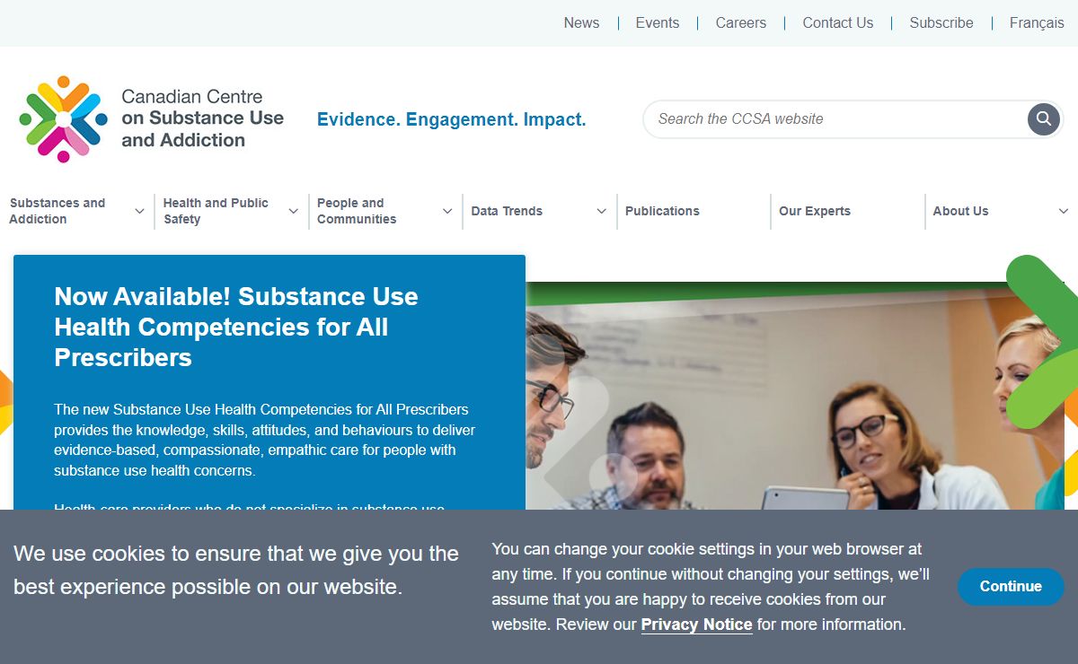Click the Now Available! Substance Use headline

click(x=236, y=327)
